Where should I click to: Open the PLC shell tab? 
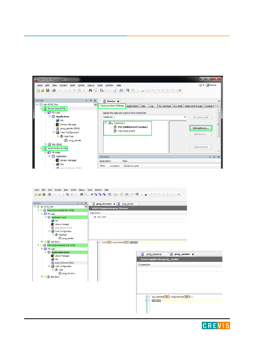[178, 106]
